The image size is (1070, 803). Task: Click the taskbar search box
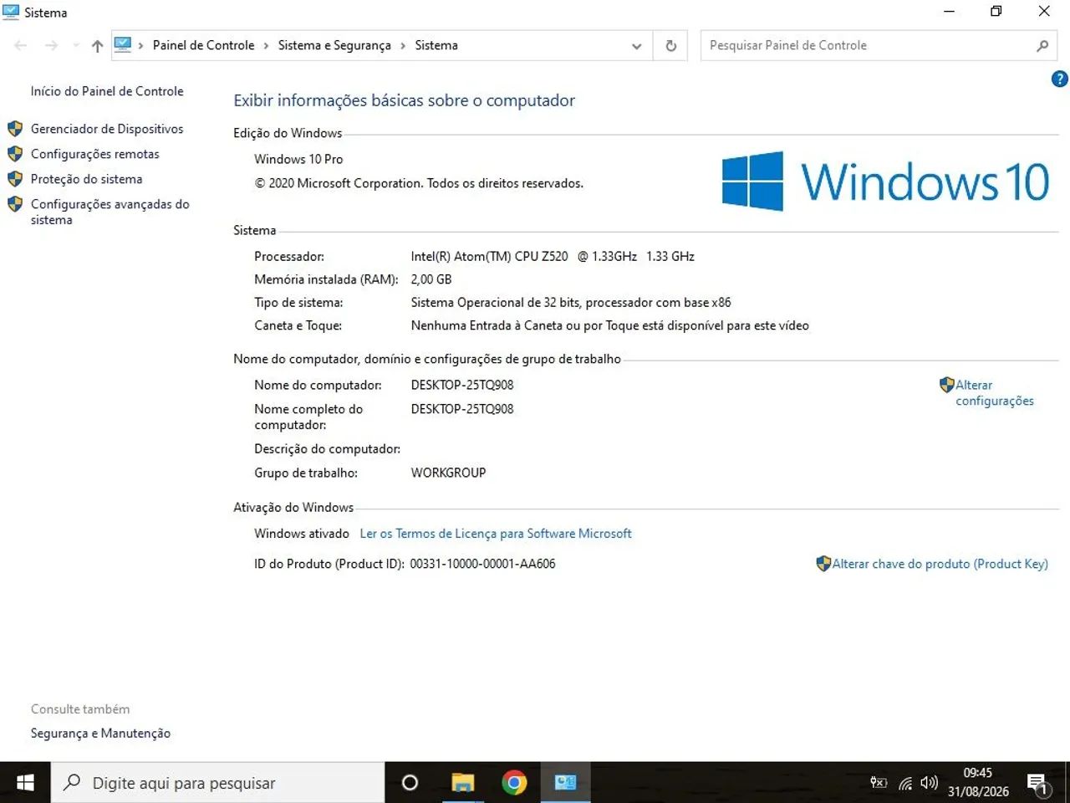218,783
